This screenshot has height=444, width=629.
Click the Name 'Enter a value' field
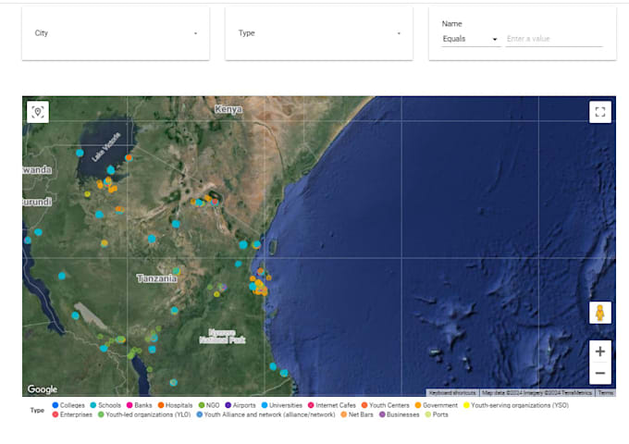tap(554, 39)
